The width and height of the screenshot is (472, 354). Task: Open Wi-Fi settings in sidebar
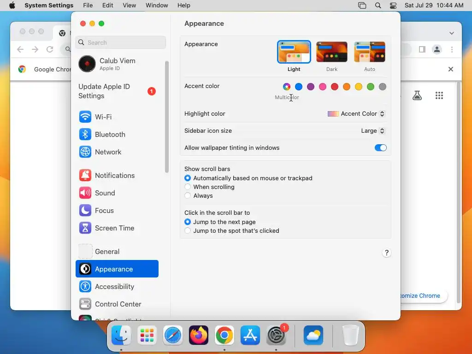117,117
